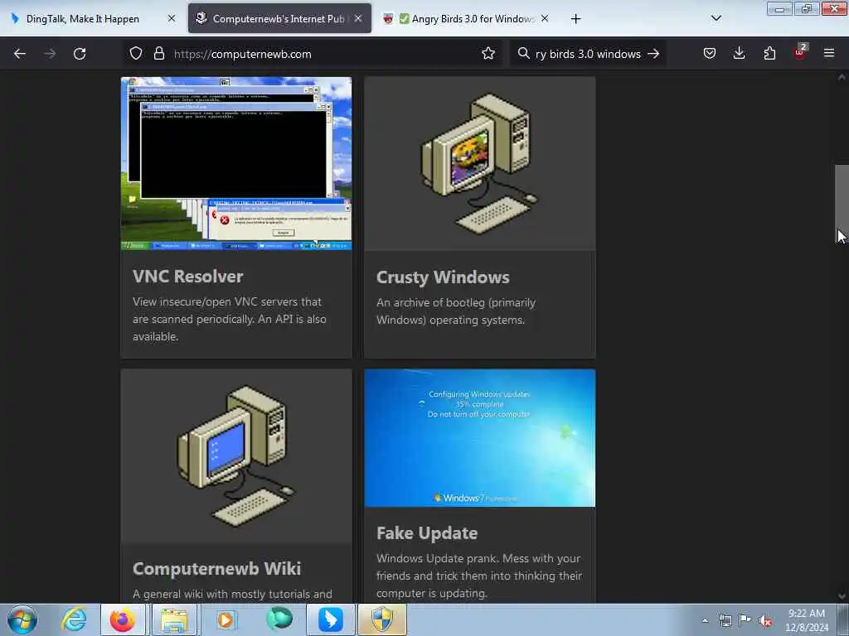849x636 pixels.
Task: Click the Crusty Windows heading
Action: (443, 277)
